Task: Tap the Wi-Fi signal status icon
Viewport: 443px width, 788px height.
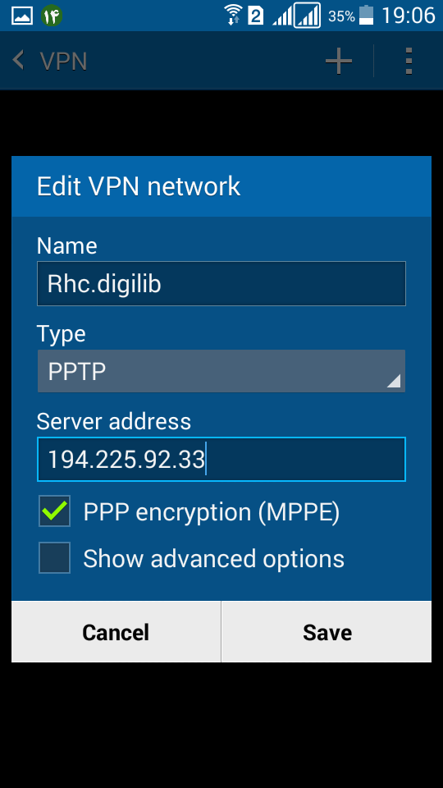Action: point(233,15)
